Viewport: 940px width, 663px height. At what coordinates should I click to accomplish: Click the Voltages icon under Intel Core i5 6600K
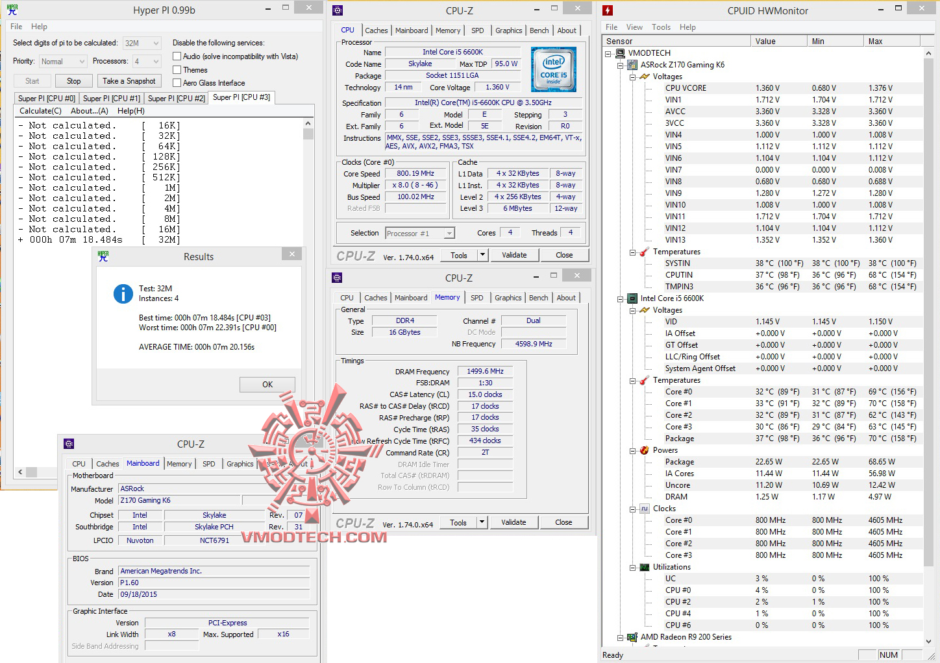coord(645,310)
